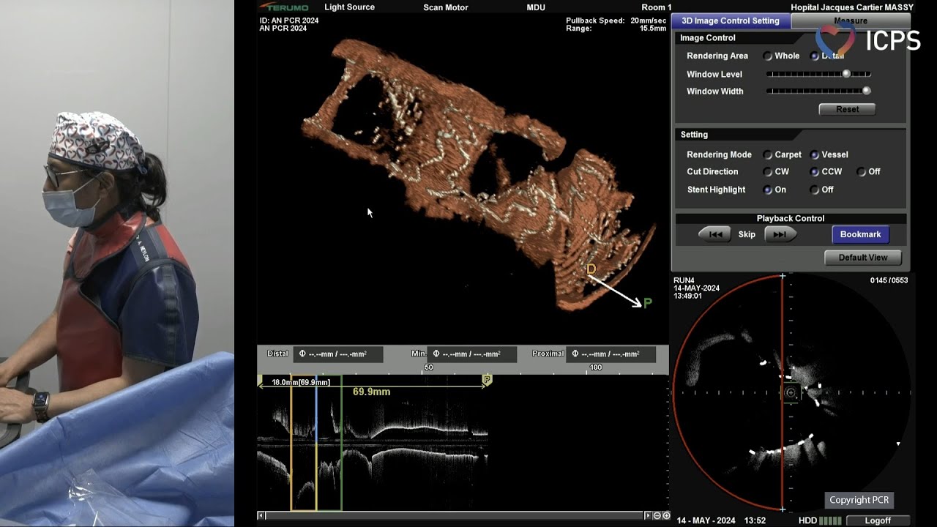Viewport: 937px width, 527px height.
Task: Click the Min. measurement field
Action: (x=472, y=354)
